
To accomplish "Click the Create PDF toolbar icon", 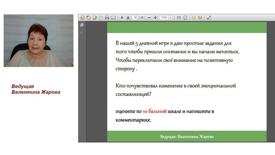I will pyautogui.click(x=89, y=17).
